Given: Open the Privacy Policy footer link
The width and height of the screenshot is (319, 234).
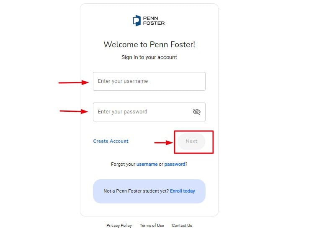Looking at the screenshot, I should click(x=119, y=226).
